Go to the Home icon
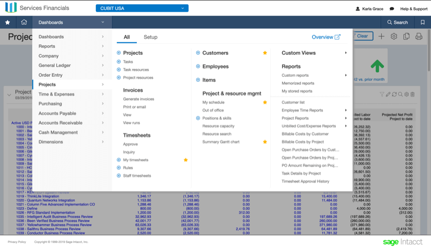This screenshot has height=249, width=431. [x=24, y=22]
